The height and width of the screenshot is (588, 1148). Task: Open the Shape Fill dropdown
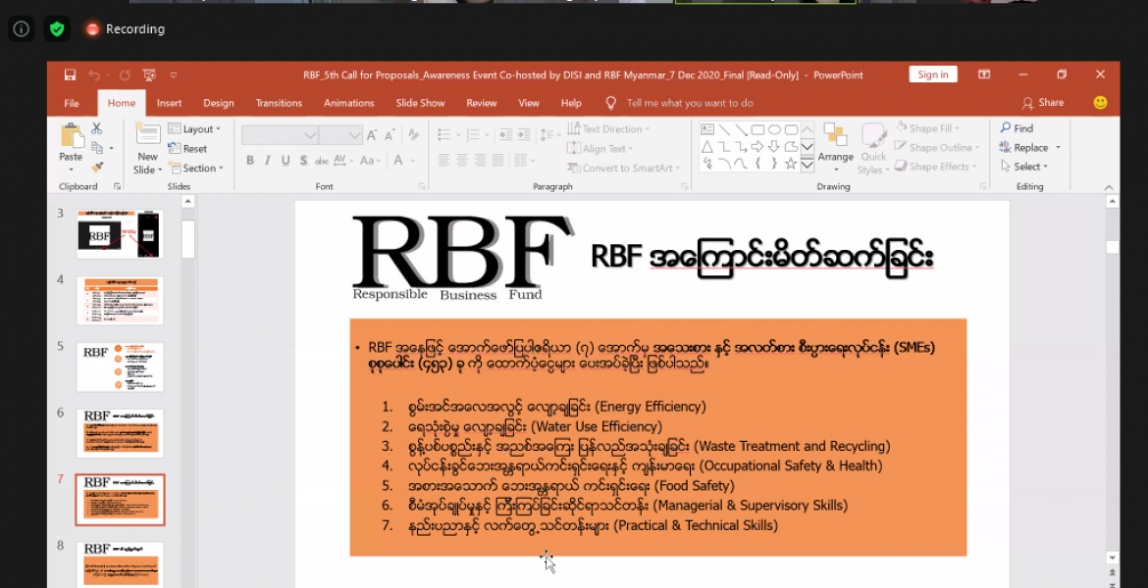pos(927,128)
